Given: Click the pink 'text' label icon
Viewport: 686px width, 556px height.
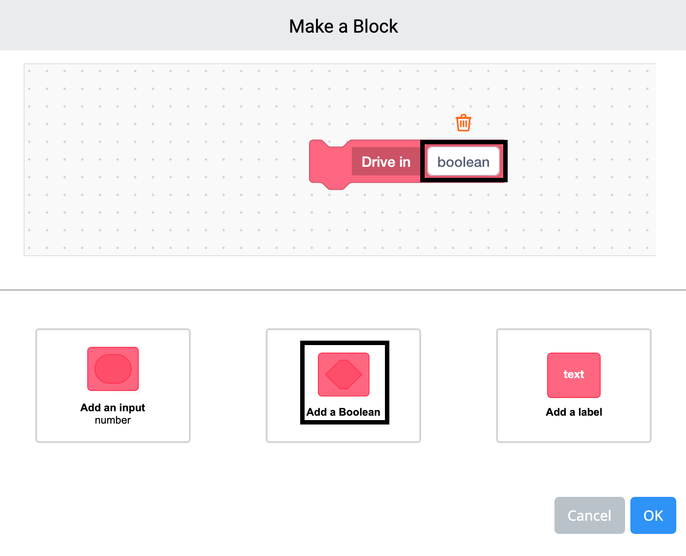Looking at the screenshot, I should point(573,375).
